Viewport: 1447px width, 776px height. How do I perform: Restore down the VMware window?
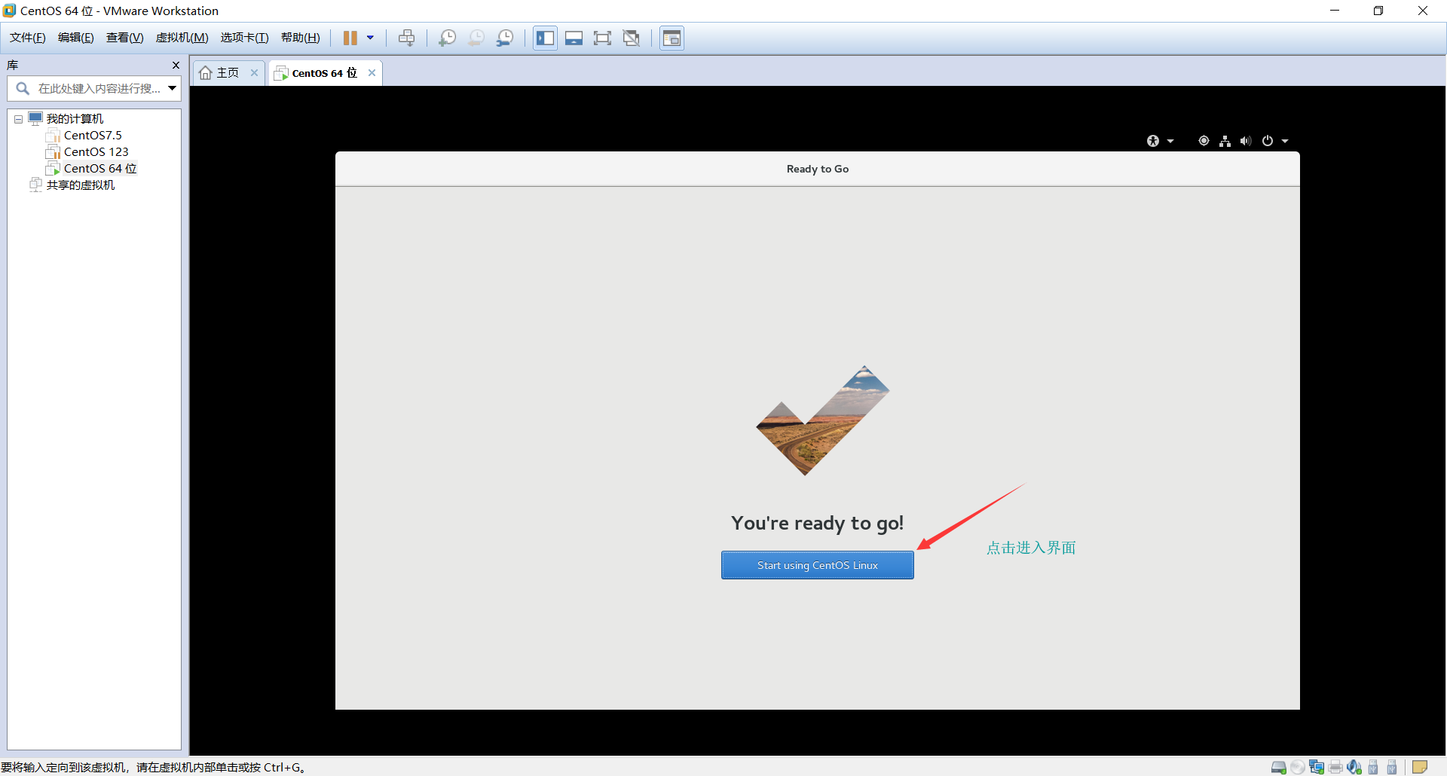point(1378,11)
